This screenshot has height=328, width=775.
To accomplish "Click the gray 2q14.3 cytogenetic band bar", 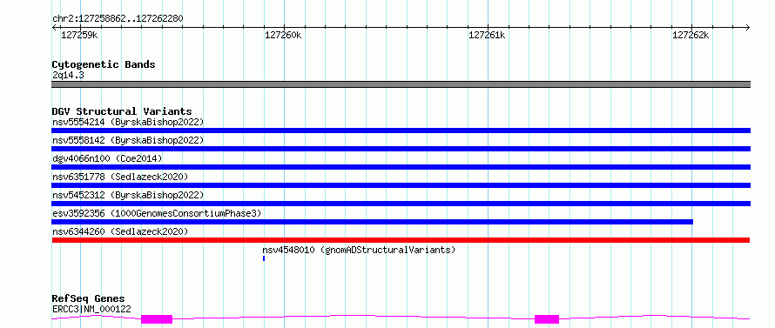I will (x=401, y=84).
